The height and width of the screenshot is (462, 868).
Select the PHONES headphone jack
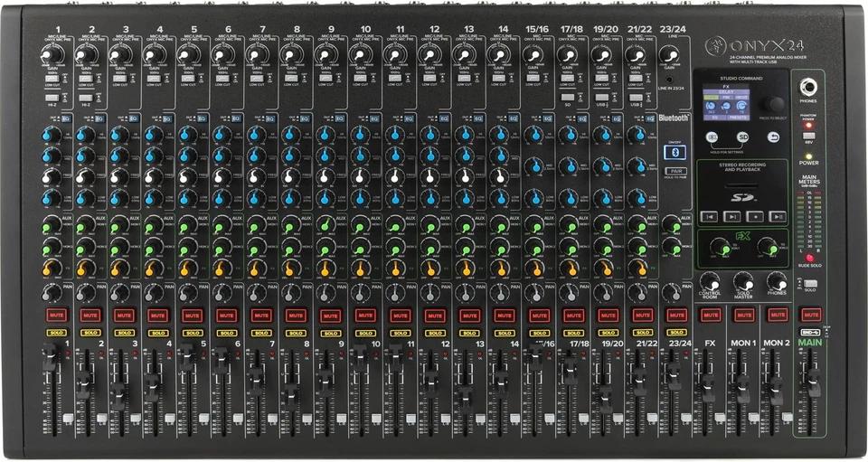[808, 88]
